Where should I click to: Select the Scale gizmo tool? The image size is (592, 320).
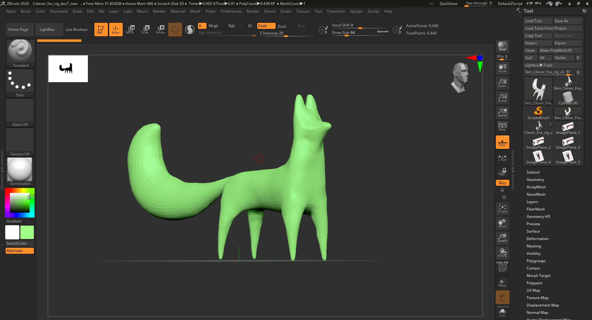click(x=145, y=30)
